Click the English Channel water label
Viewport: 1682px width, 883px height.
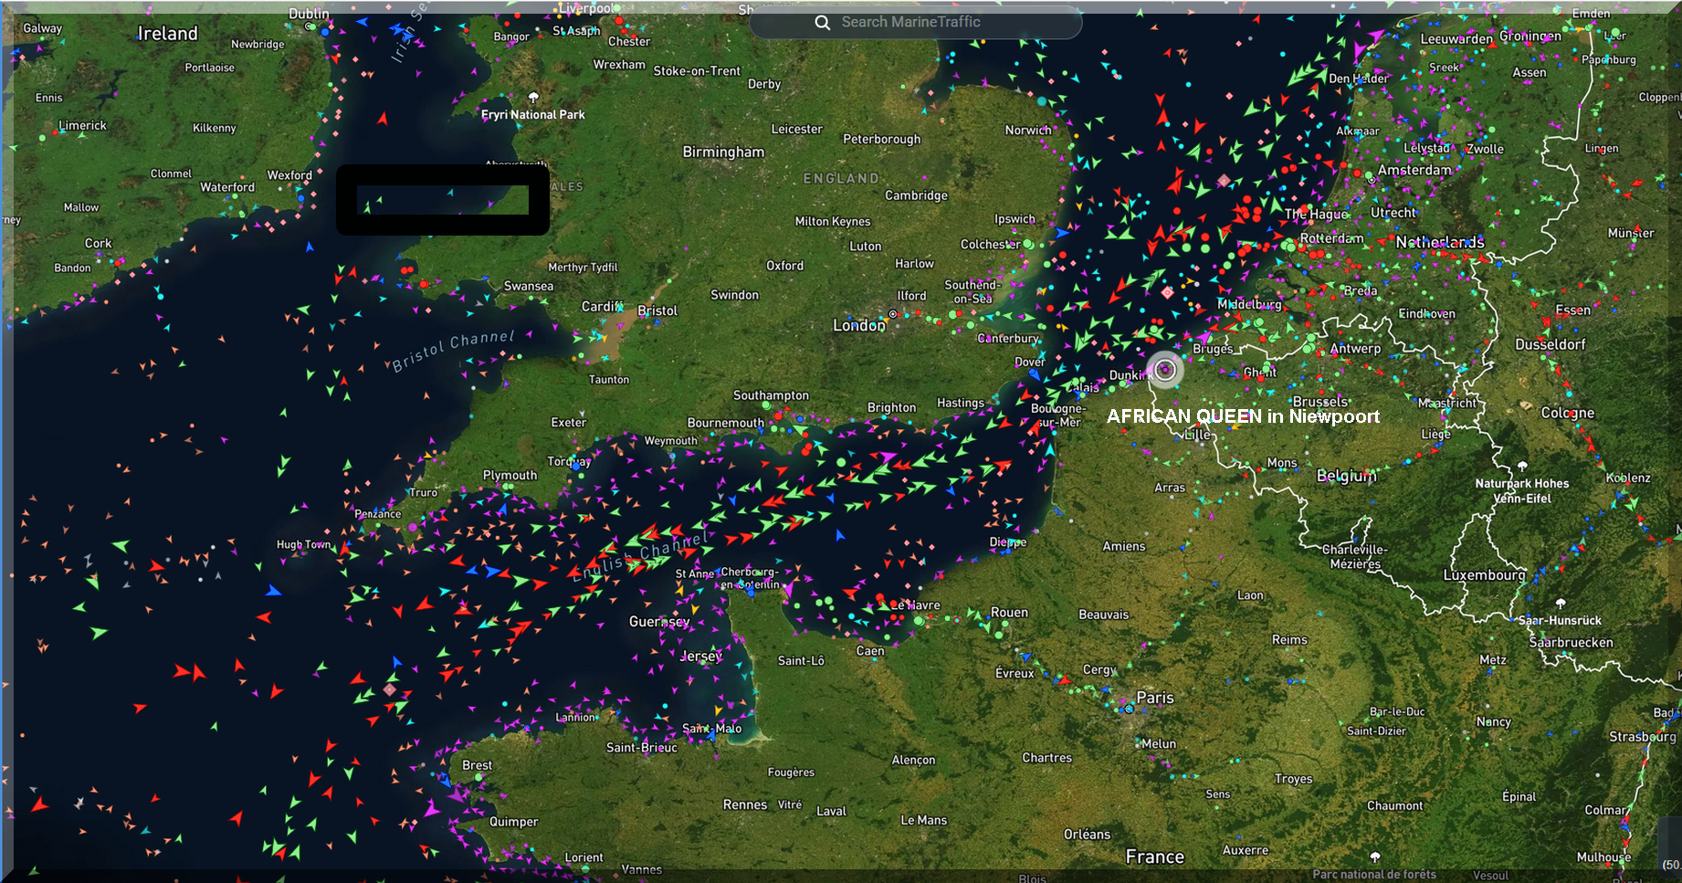(640, 557)
